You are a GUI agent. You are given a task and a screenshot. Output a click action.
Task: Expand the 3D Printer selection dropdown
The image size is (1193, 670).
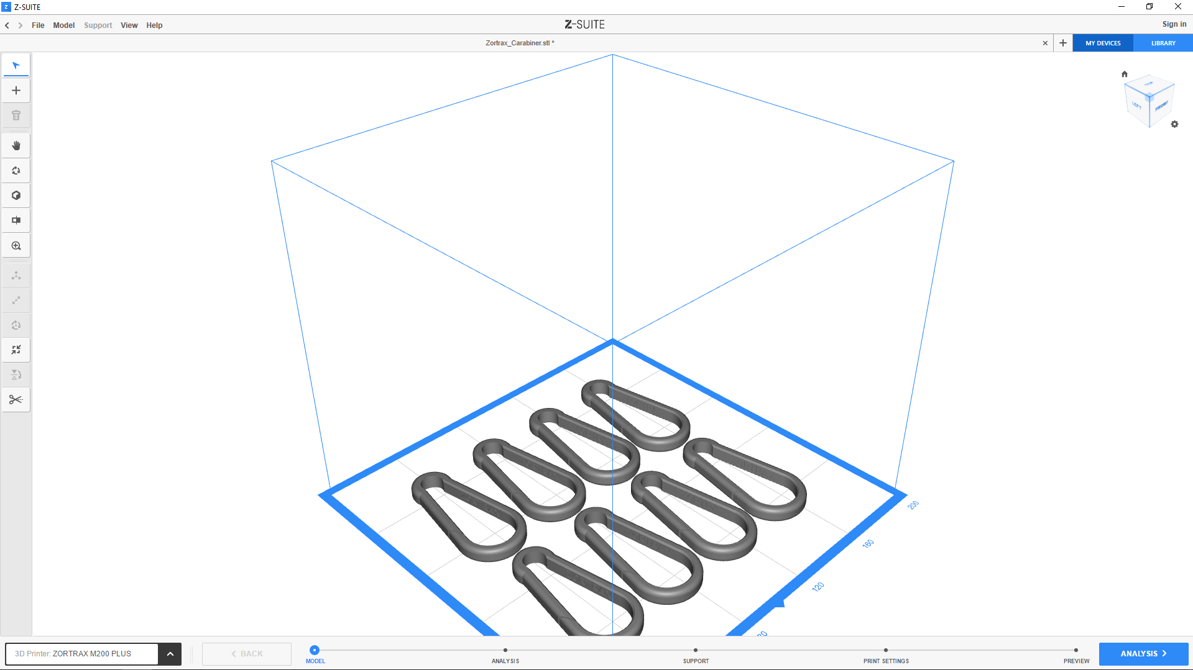[x=170, y=654]
